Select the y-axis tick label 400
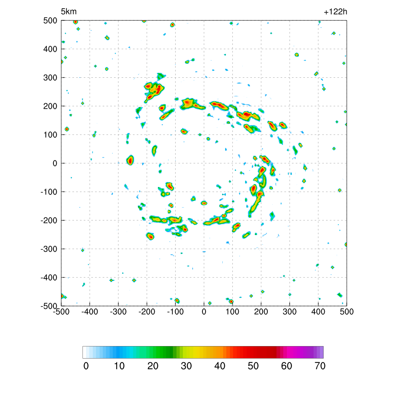 point(50,49)
